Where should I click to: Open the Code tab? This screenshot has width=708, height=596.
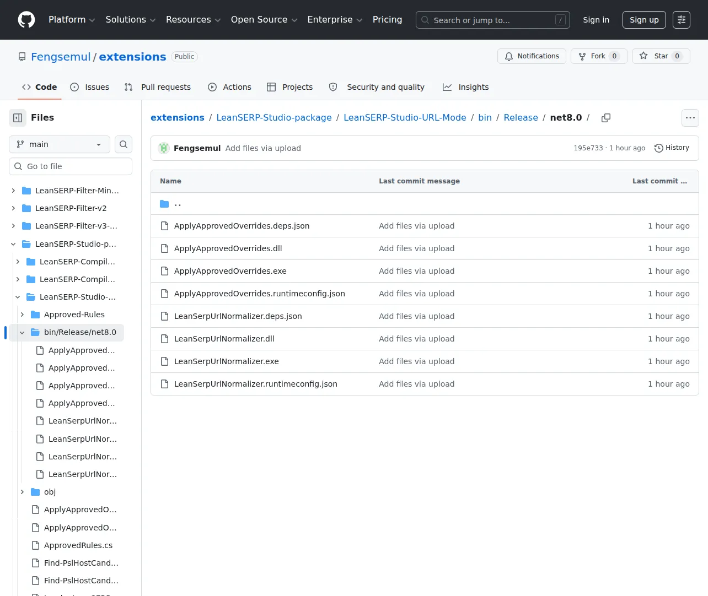tap(39, 87)
